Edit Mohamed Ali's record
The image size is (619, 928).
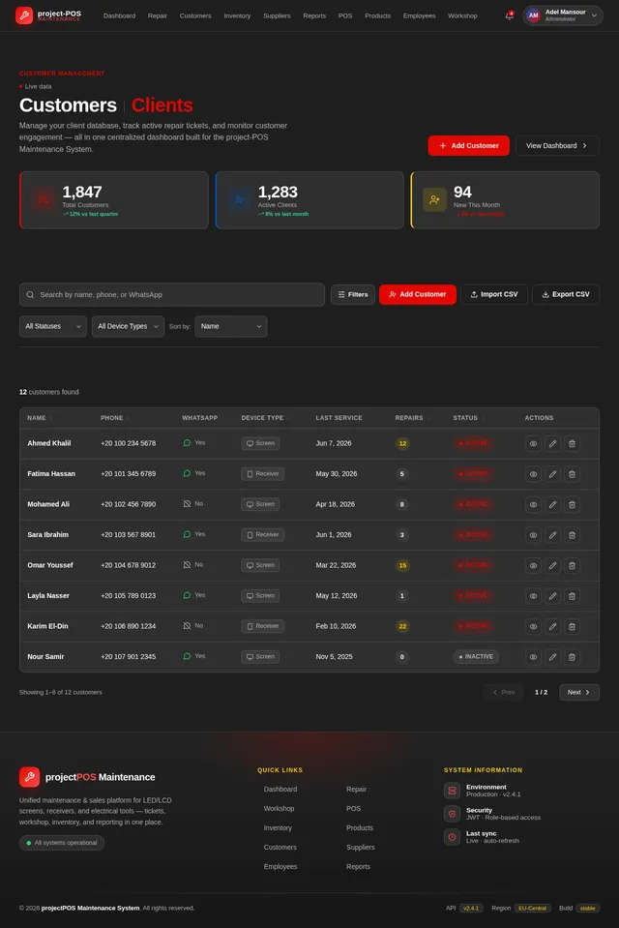552,505
